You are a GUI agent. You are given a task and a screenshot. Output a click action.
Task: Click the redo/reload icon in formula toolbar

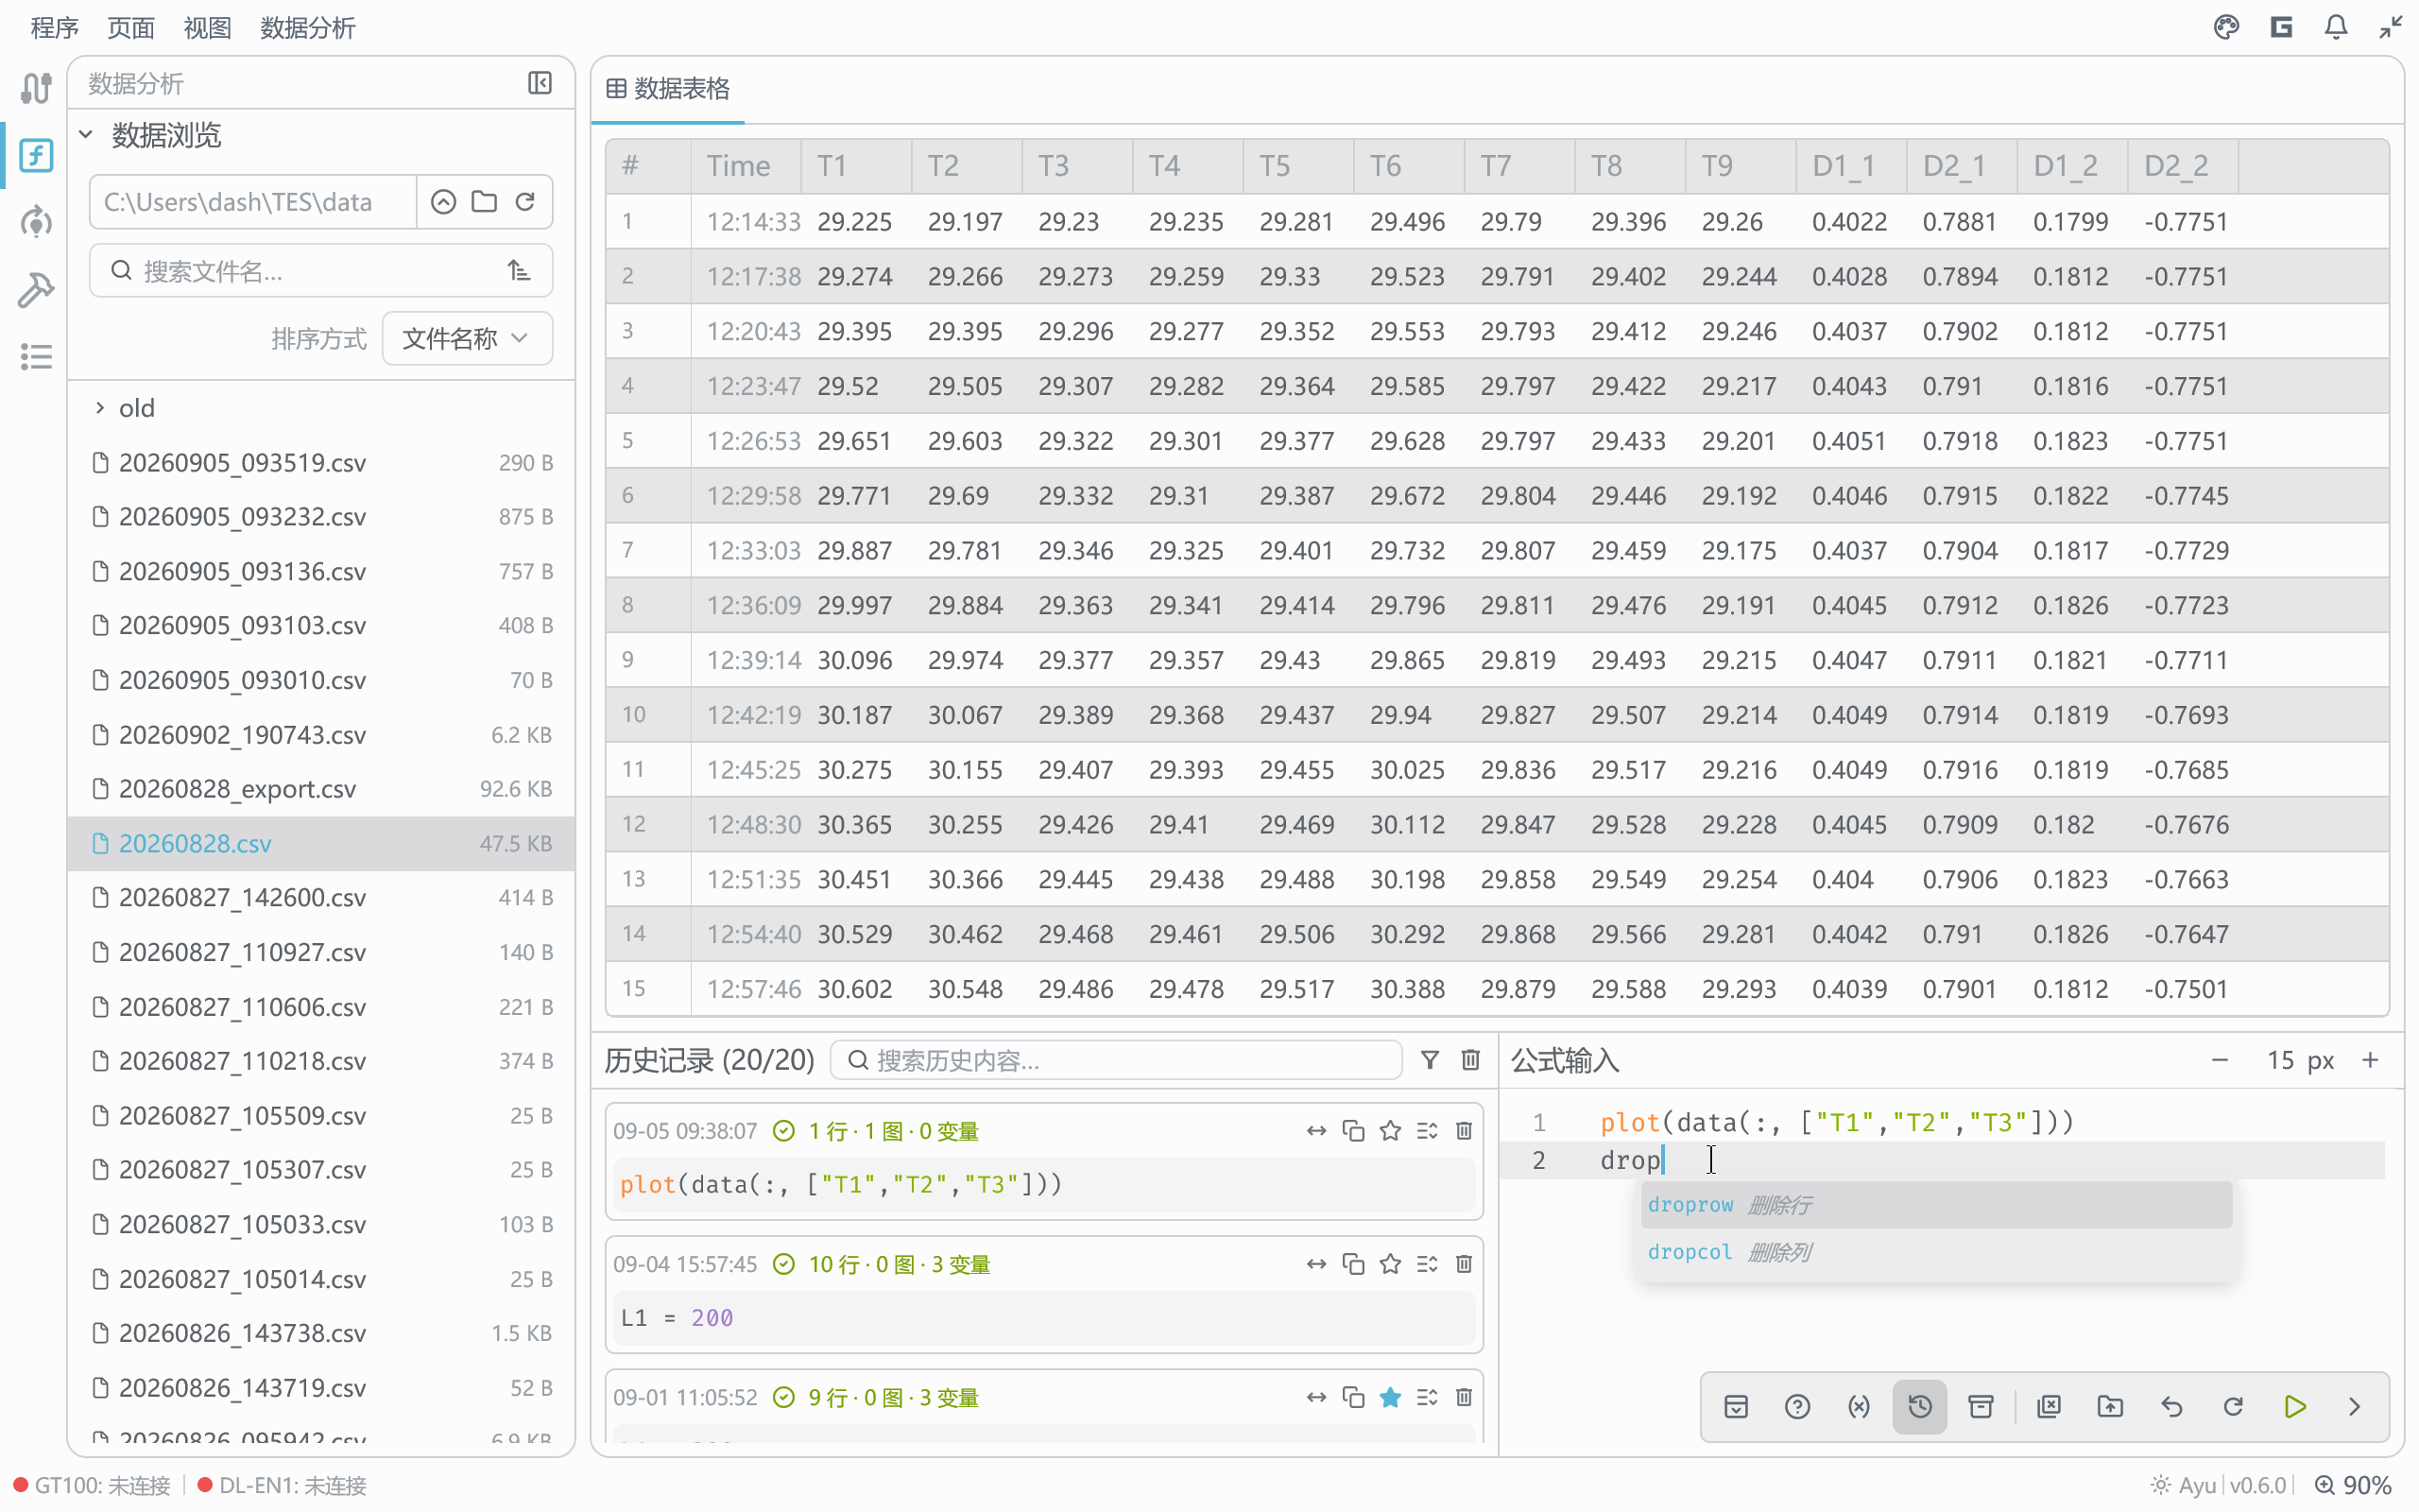pyautogui.click(x=2234, y=1407)
